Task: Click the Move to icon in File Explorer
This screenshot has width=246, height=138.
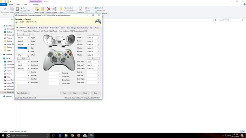Action: coord(37,10)
